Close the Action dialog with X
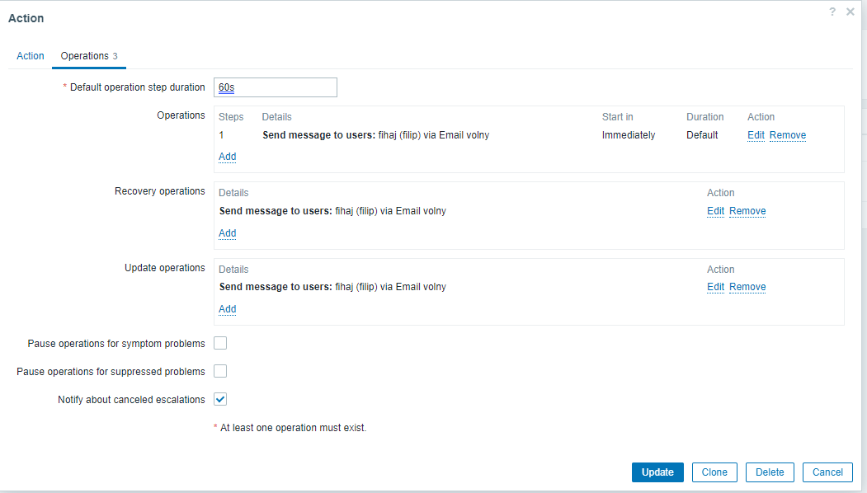 [851, 12]
